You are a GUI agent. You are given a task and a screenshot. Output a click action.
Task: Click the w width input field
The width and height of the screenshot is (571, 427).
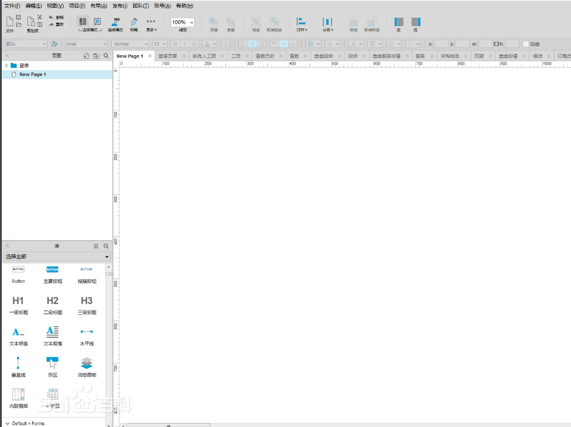[x=486, y=44]
